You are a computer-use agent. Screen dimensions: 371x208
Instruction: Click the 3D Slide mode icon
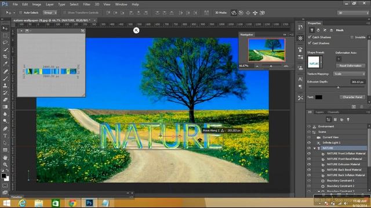255,13
